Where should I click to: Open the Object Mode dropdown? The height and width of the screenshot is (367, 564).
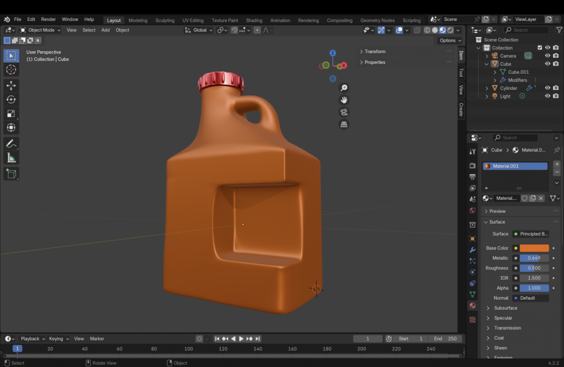pos(41,30)
